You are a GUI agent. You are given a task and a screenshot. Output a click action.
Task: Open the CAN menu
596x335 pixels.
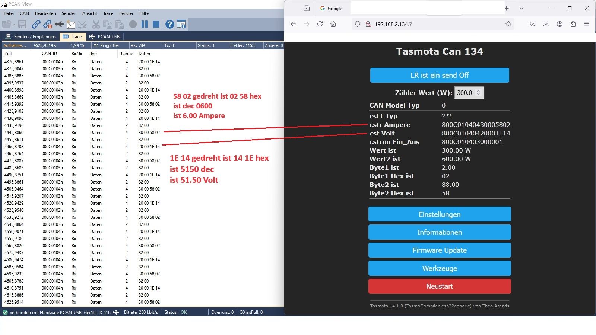click(x=24, y=13)
